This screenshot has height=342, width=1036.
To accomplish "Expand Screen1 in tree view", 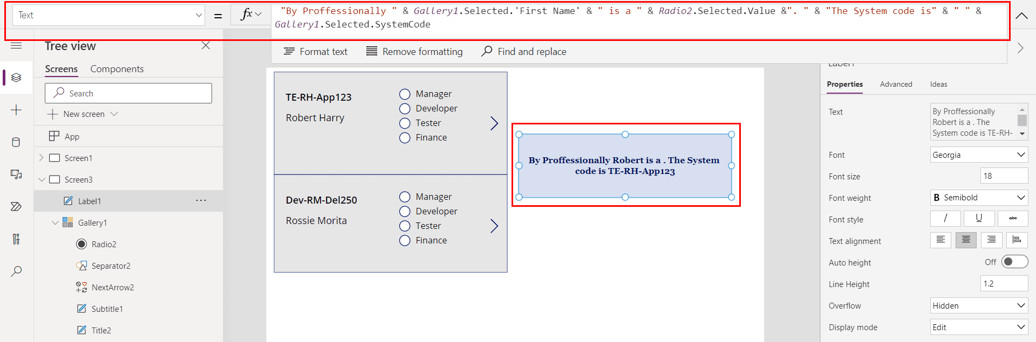I will (x=42, y=158).
